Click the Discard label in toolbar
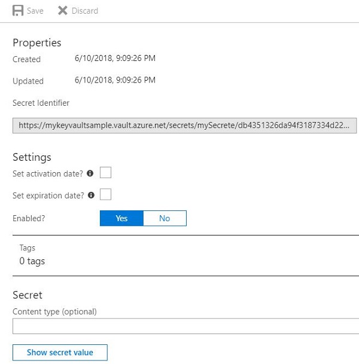Viewport: 359px width, 364px height. tap(84, 11)
